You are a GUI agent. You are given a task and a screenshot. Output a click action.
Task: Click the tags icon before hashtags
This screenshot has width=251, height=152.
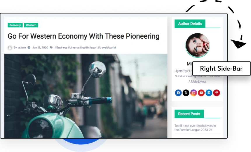tap(51, 47)
